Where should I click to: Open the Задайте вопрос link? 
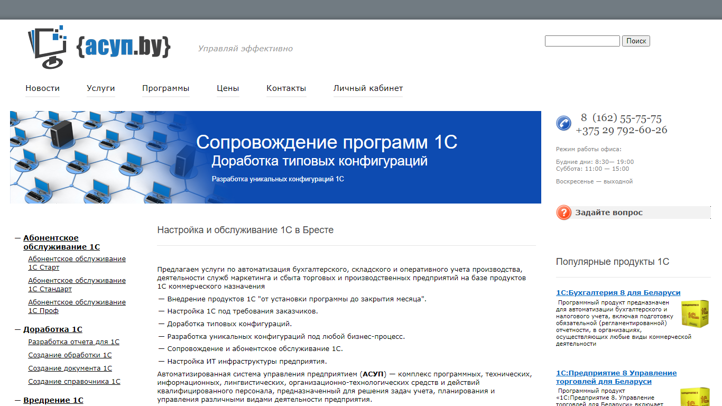(x=609, y=213)
